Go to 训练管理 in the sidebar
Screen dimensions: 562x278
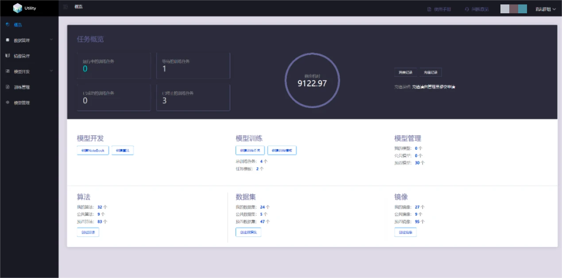(22, 87)
